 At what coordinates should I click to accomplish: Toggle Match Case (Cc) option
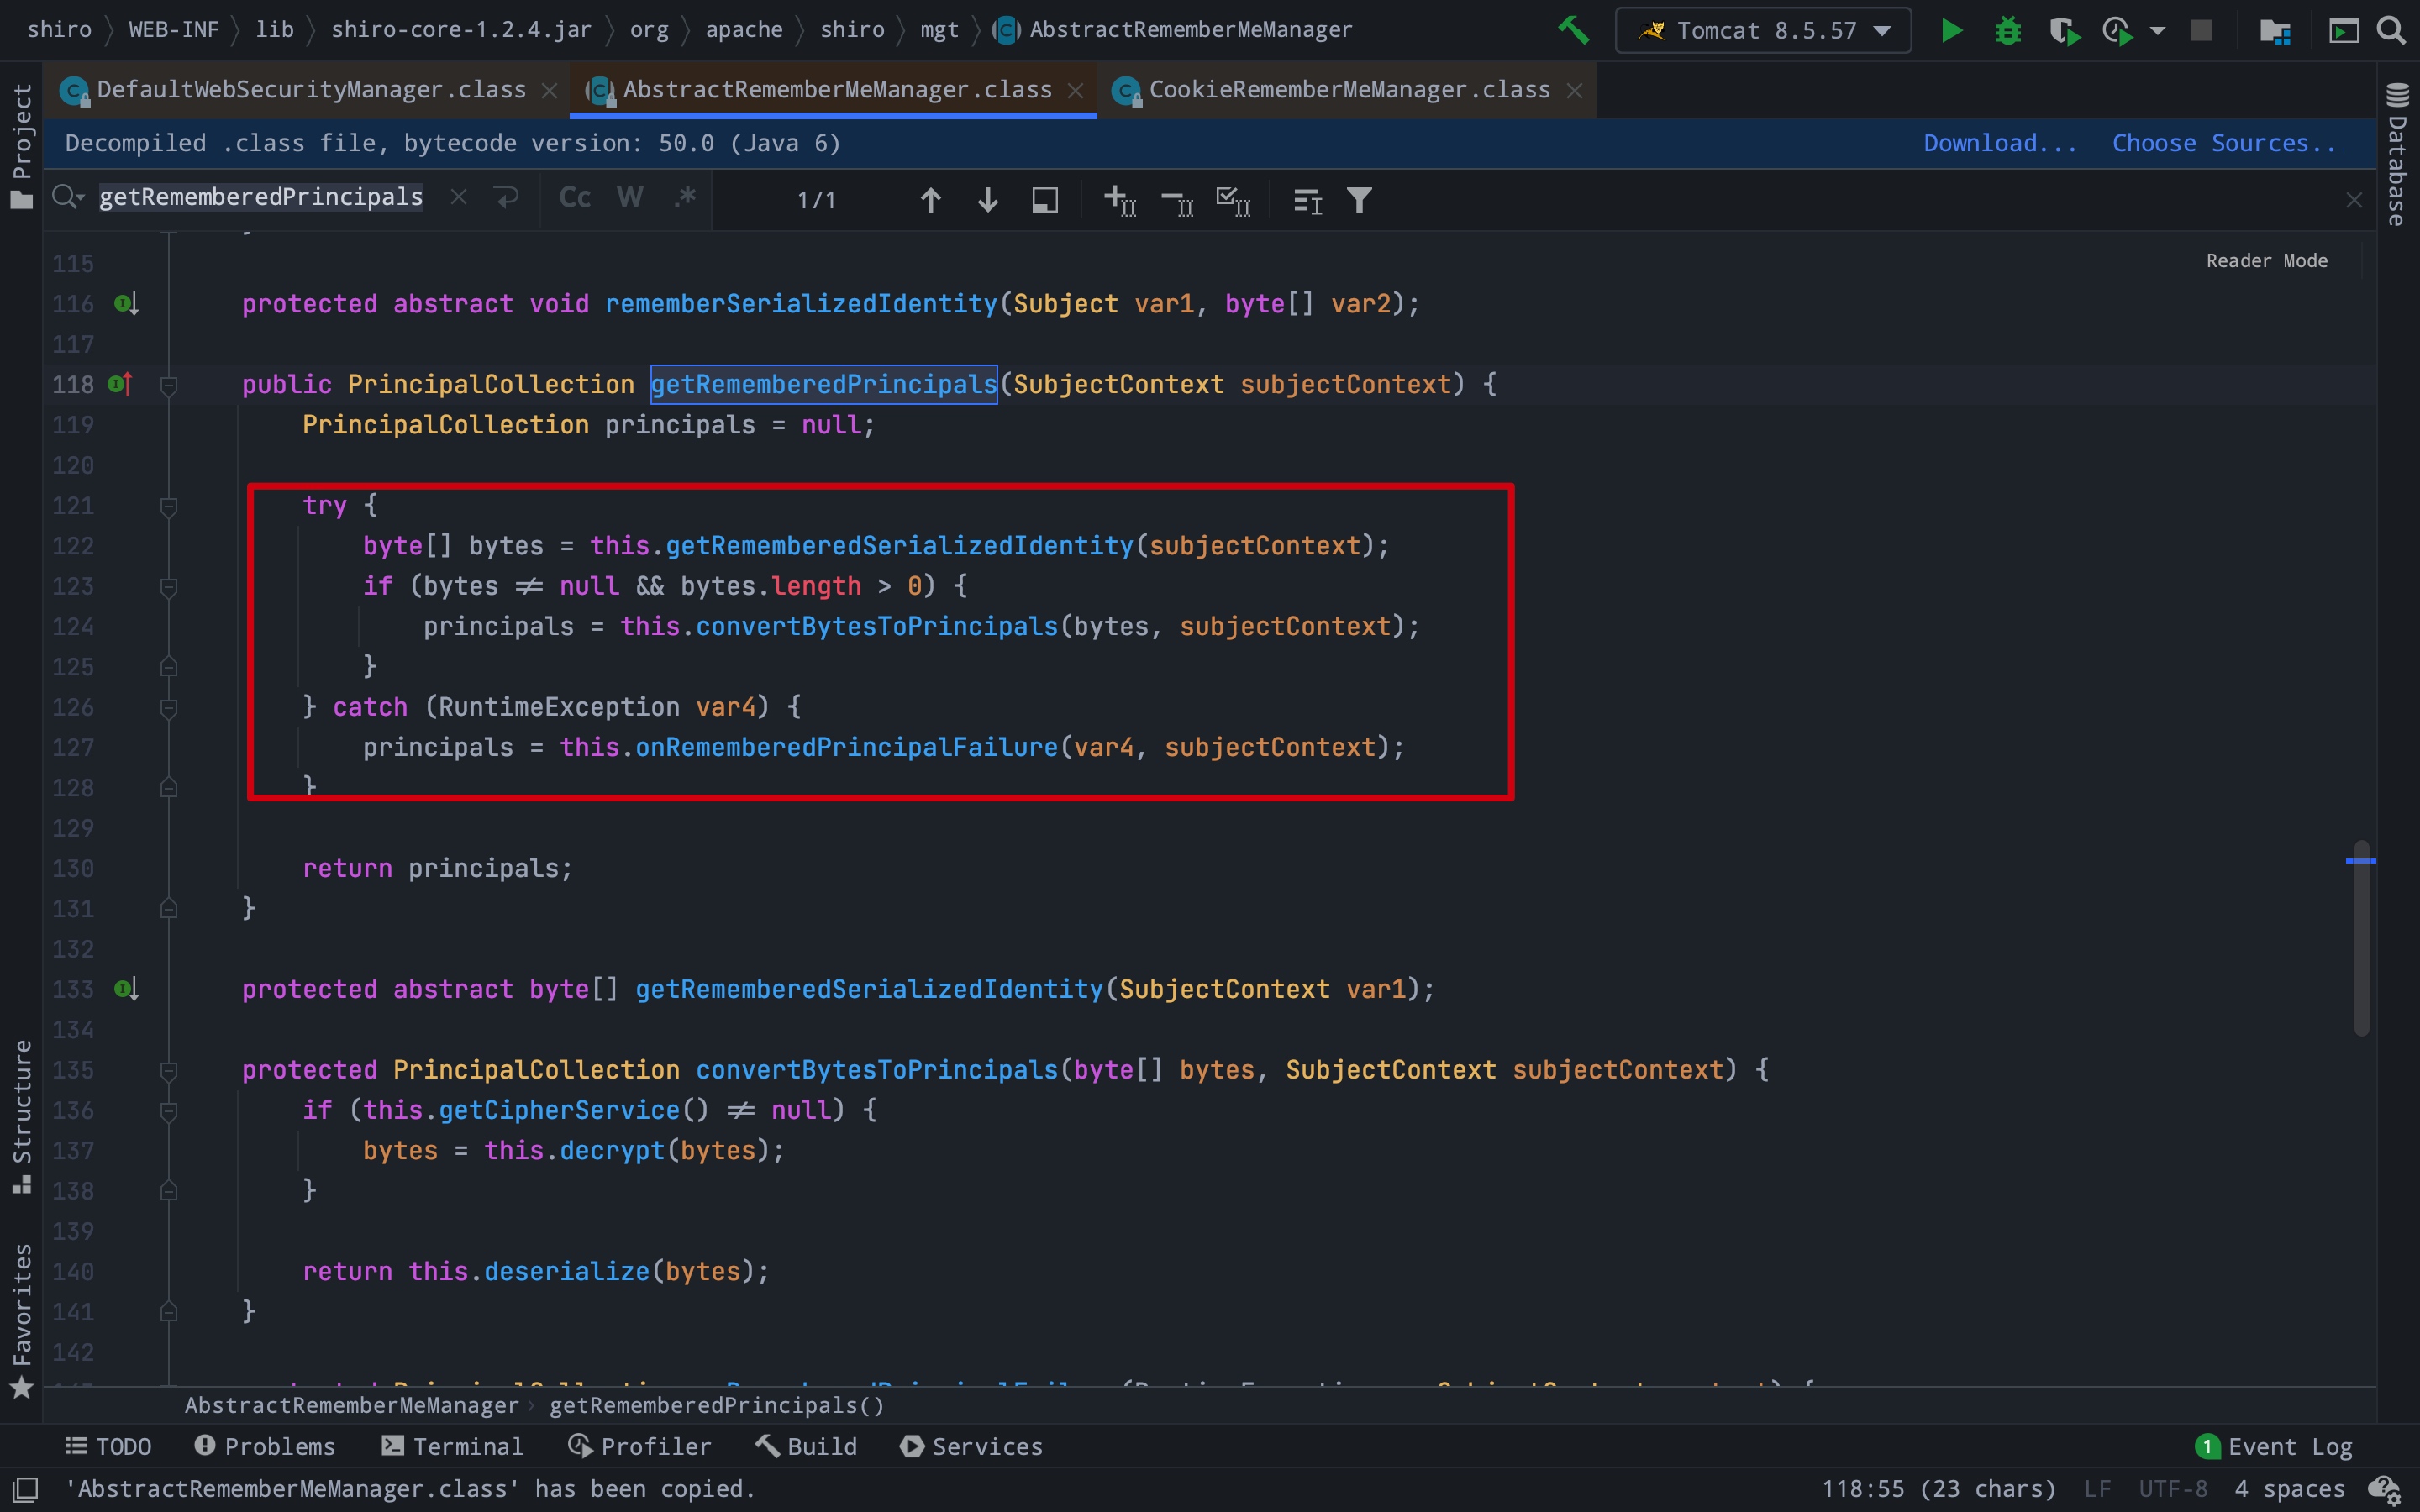(575, 197)
